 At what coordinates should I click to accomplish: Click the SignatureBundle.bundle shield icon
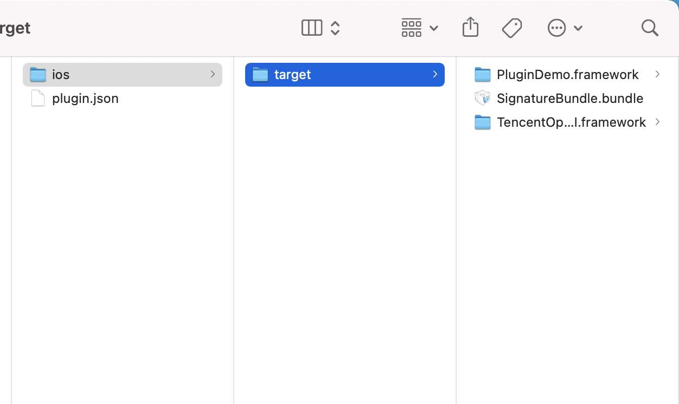482,98
